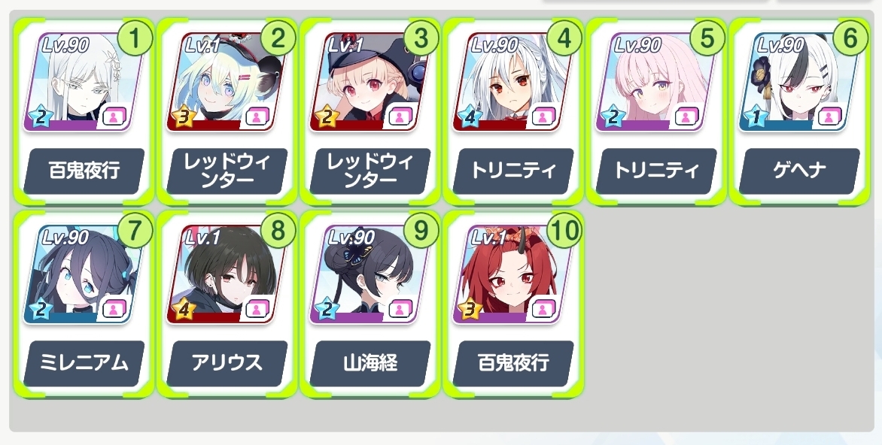Select the black-and-white haired character on card 6
The image size is (882, 445).
[x=798, y=81]
